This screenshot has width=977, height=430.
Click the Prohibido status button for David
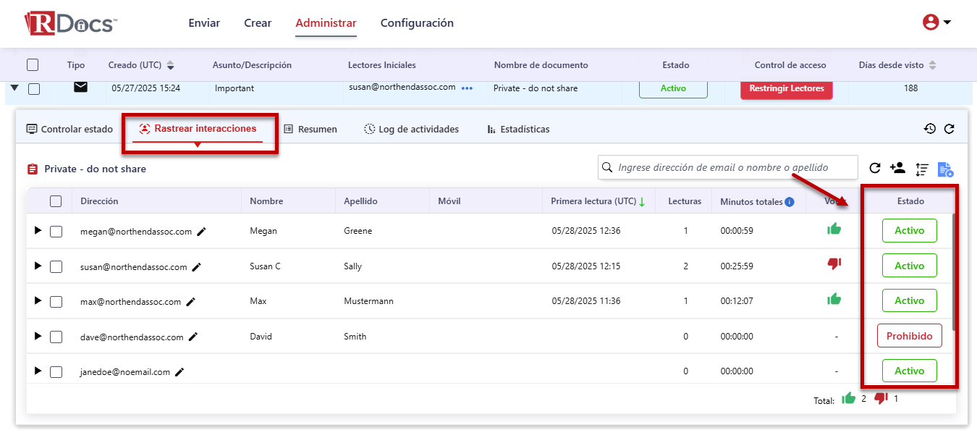pyautogui.click(x=909, y=336)
